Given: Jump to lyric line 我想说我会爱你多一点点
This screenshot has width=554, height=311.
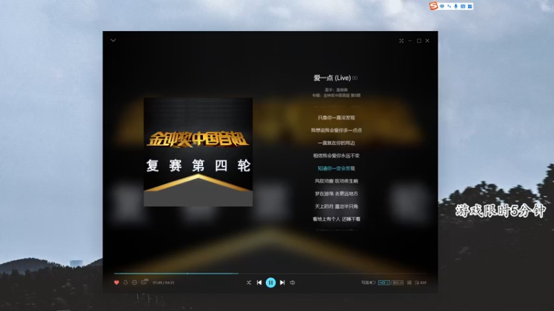Looking at the screenshot, I should 337,131.
